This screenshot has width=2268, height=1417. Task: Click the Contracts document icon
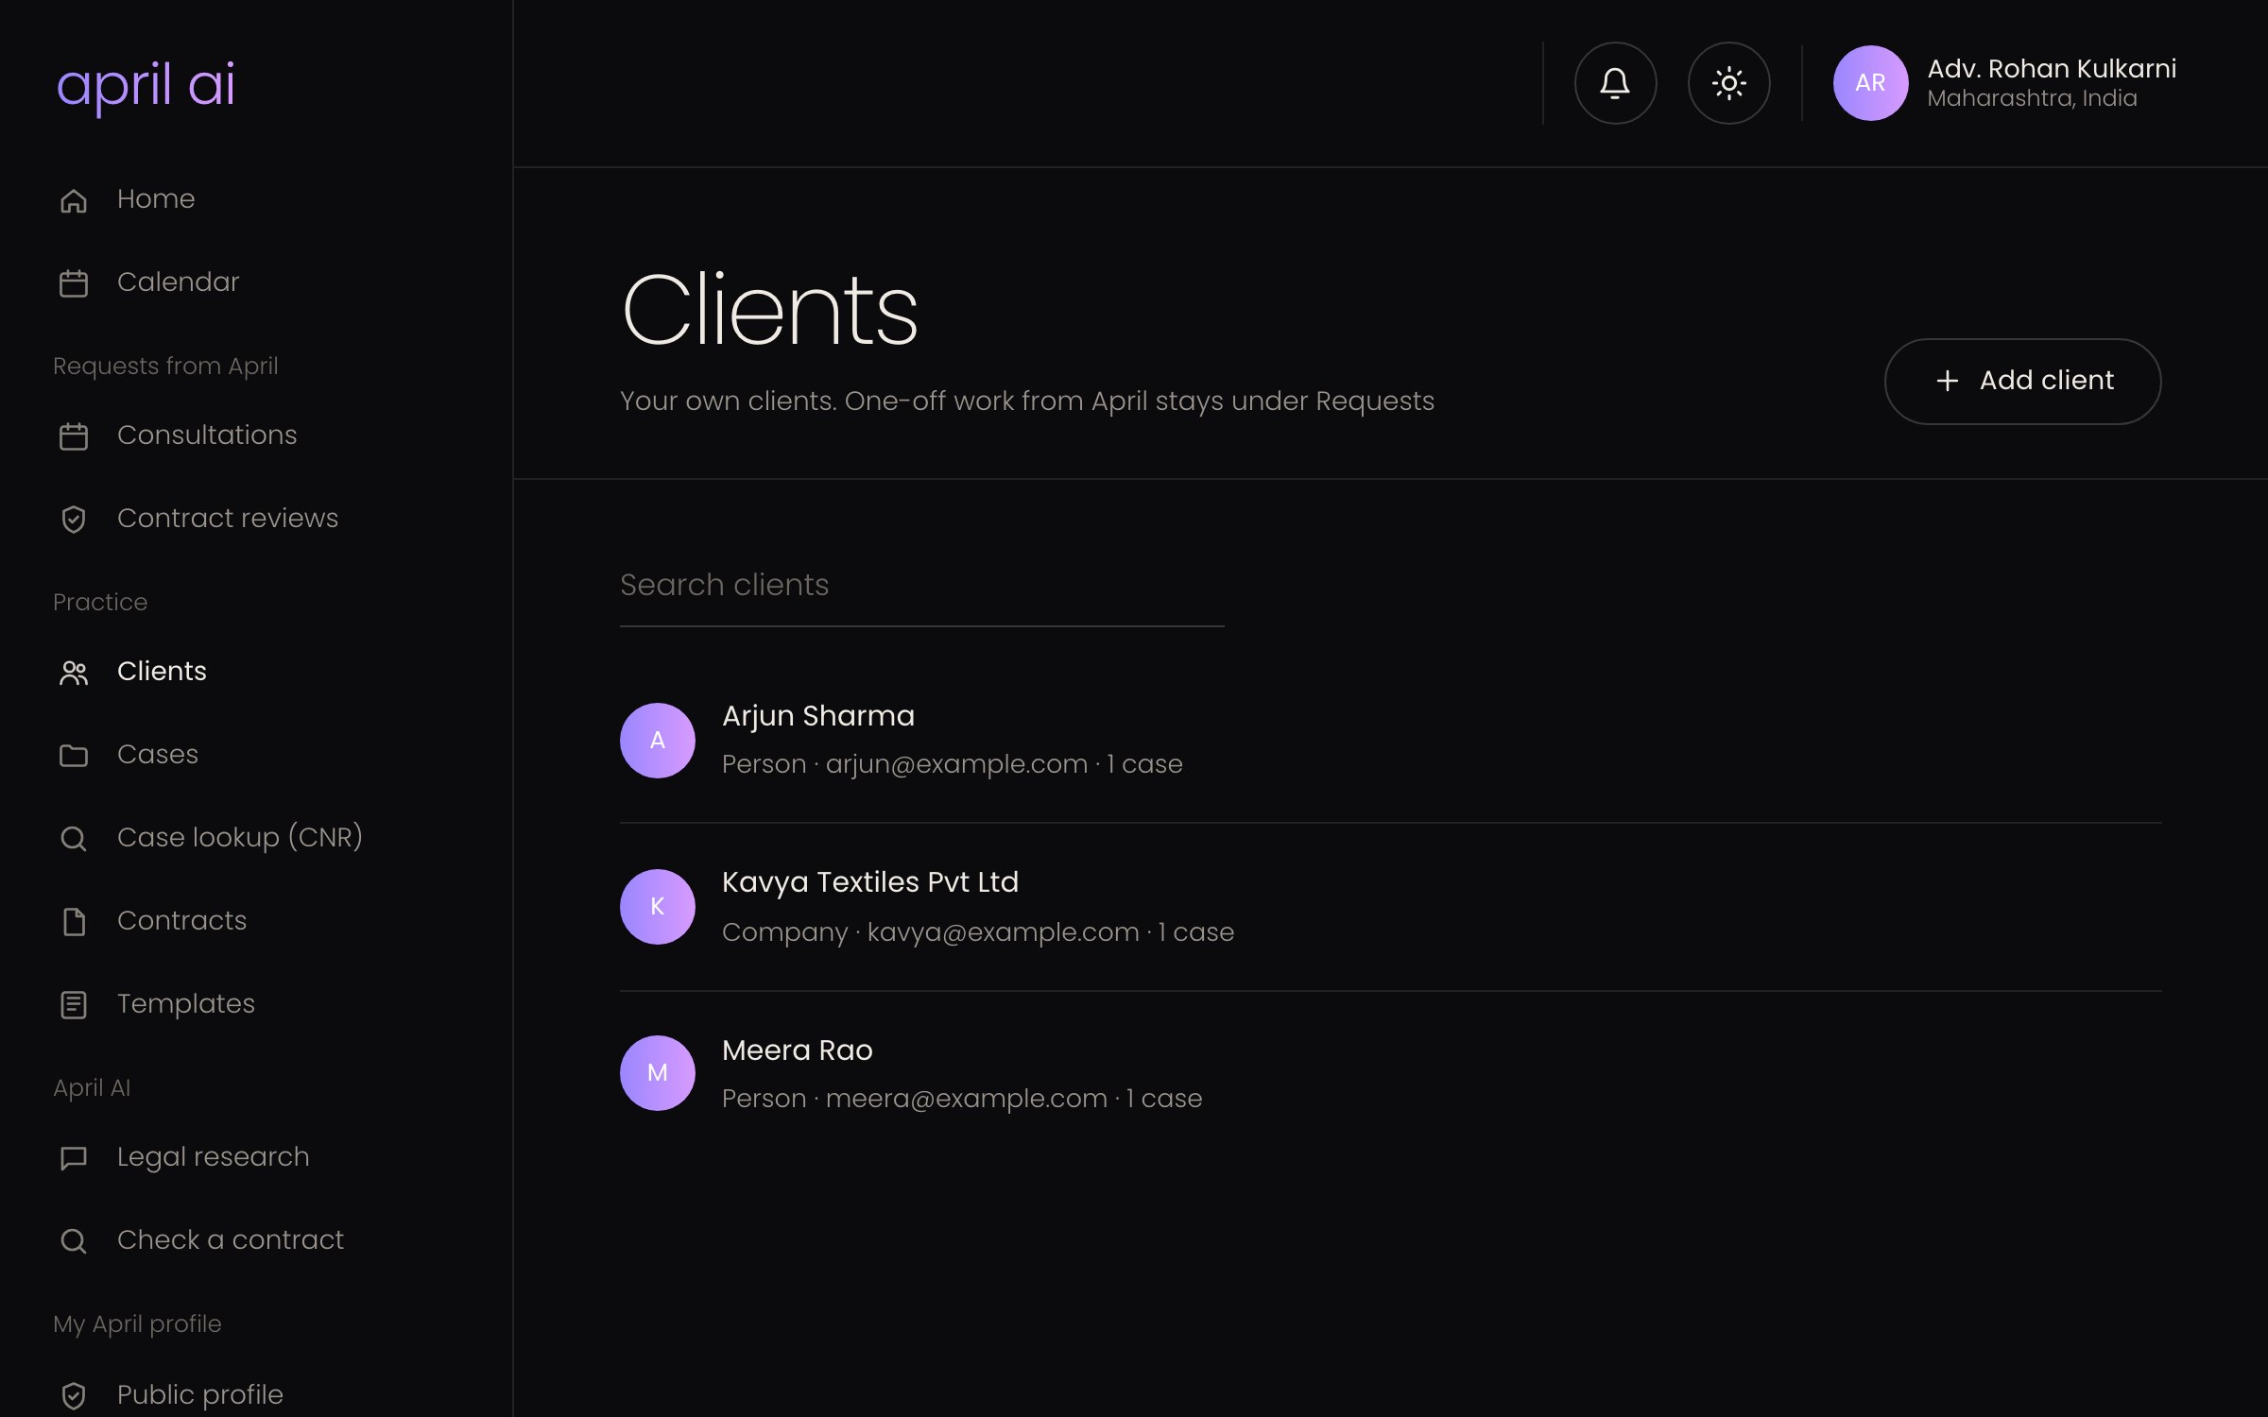74,922
